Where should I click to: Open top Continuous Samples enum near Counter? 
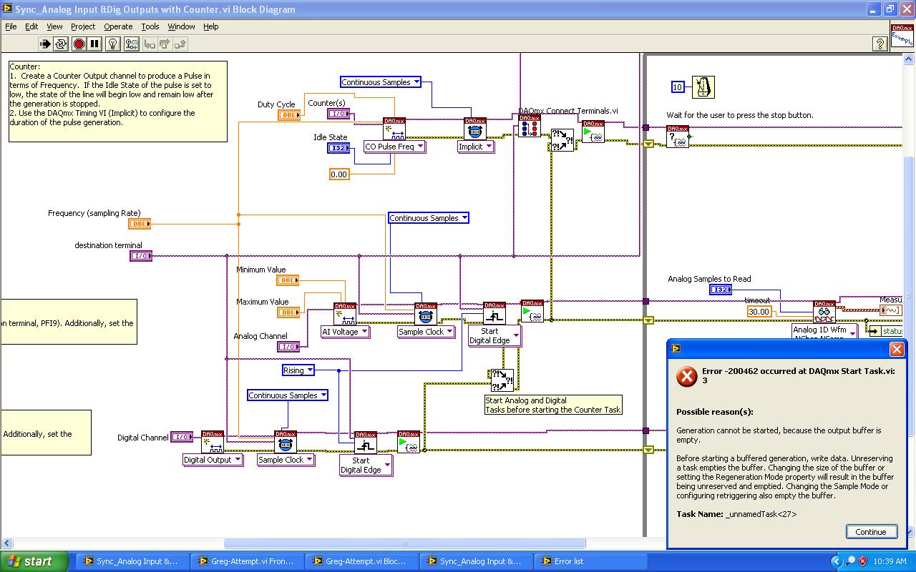pyautogui.click(x=381, y=82)
